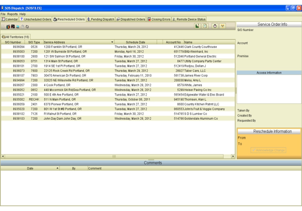
Task: Click the horizontal scrollbar right arrow
Action: (x=233, y=156)
